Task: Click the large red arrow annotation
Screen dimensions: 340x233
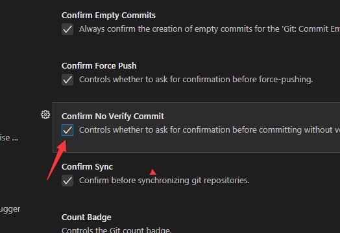Action: coord(57,160)
